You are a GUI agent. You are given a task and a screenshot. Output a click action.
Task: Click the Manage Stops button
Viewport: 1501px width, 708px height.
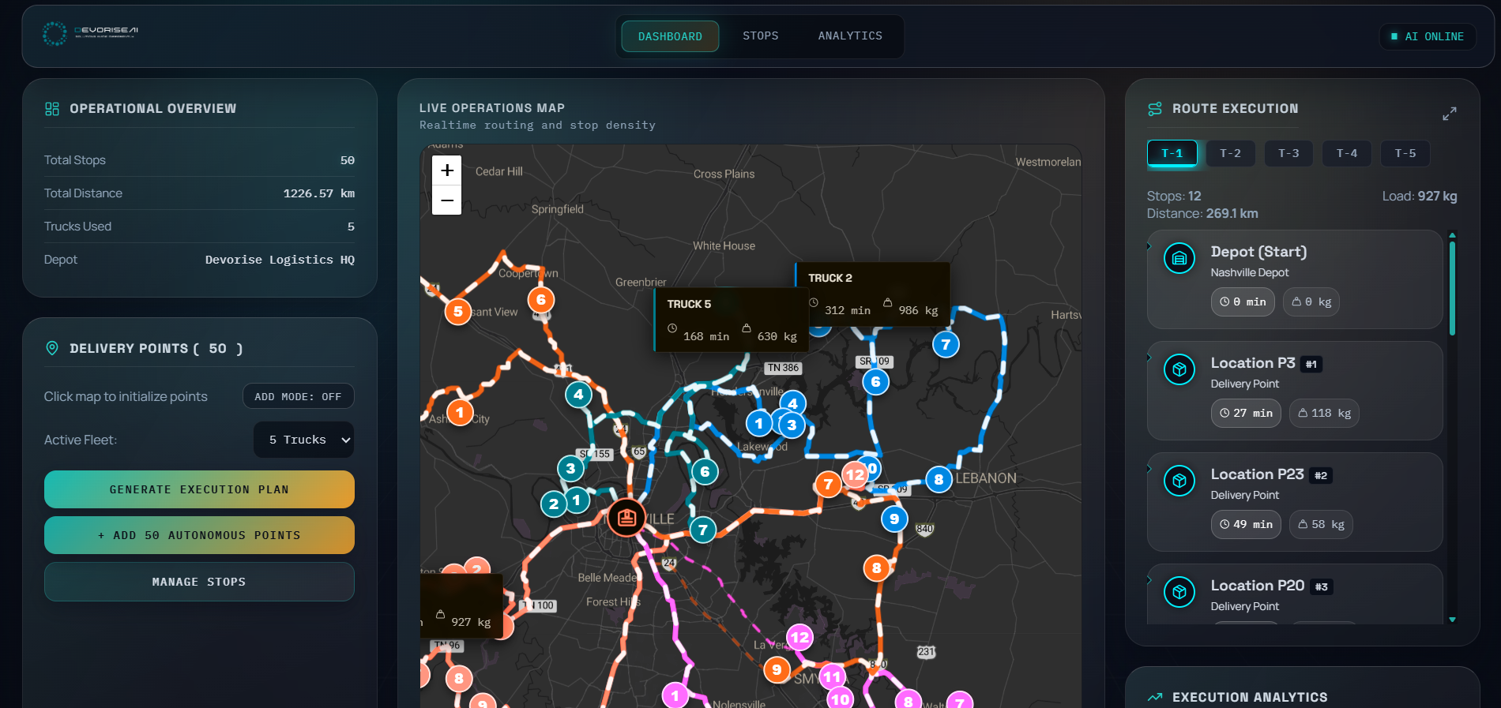[199, 582]
